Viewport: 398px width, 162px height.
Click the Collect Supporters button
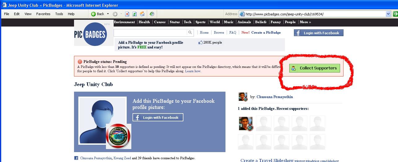[x=315, y=68]
